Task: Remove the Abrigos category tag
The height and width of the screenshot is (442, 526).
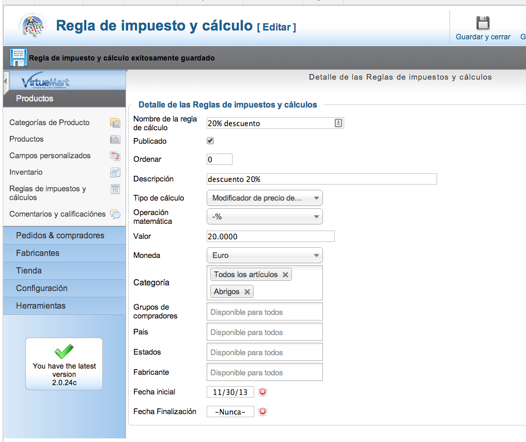Action: tap(247, 292)
